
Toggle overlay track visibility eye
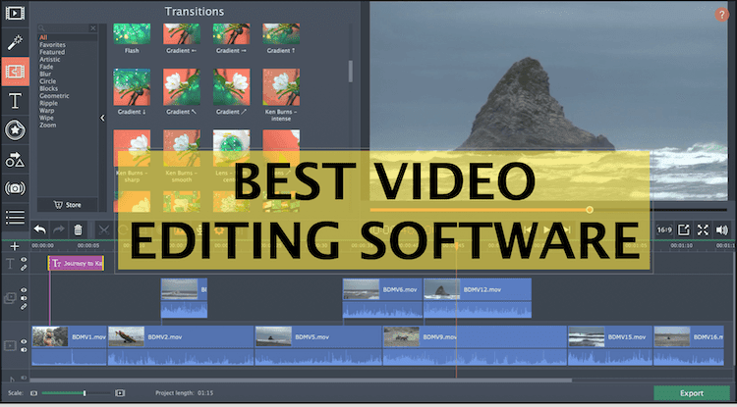[x=24, y=290]
